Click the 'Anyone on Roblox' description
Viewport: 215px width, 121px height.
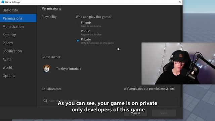pyautogui.click(x=91, y=35)
